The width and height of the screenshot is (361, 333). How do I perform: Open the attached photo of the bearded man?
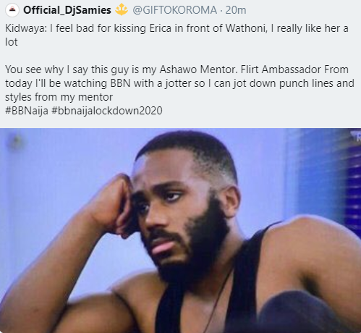click(x=180, y=230)
